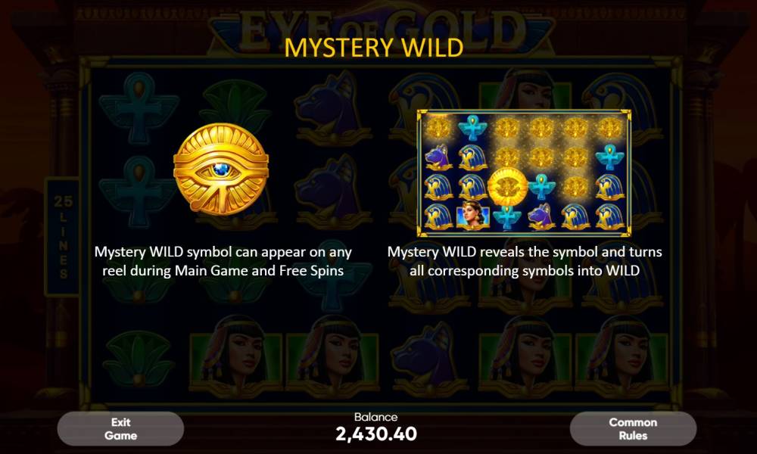
Task: Click the dimmed lotus symbol at bottom-left
Action: [x=139, y=359]
